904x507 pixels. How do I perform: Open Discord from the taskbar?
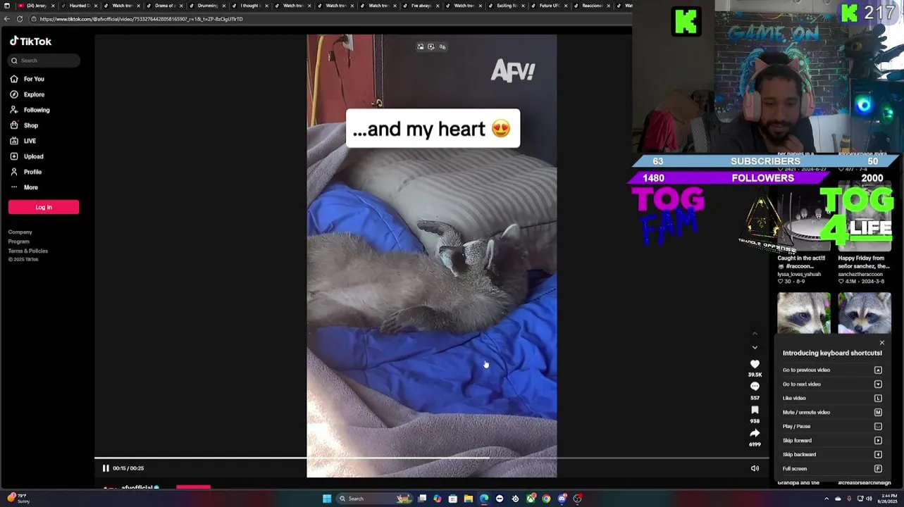click(x=562, y=499)
